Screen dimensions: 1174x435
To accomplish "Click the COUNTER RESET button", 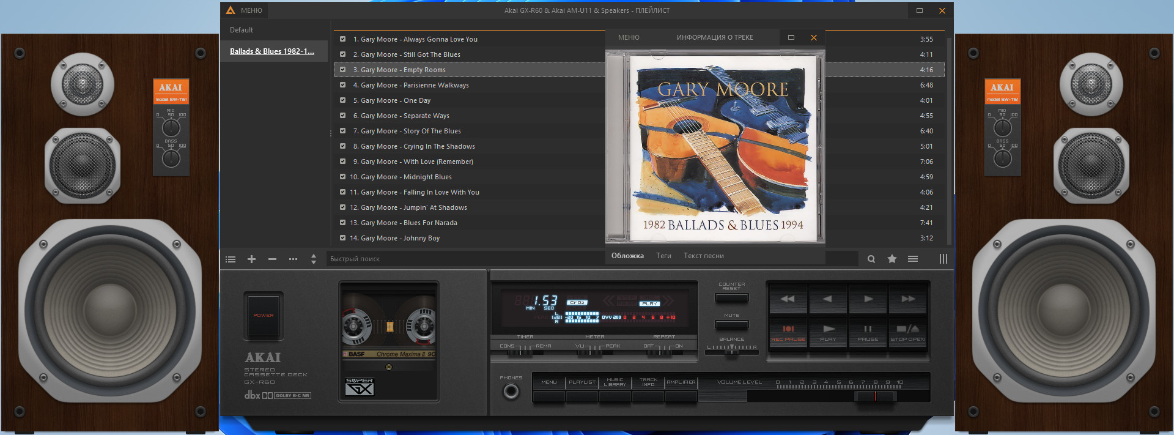I will point(732,298).
